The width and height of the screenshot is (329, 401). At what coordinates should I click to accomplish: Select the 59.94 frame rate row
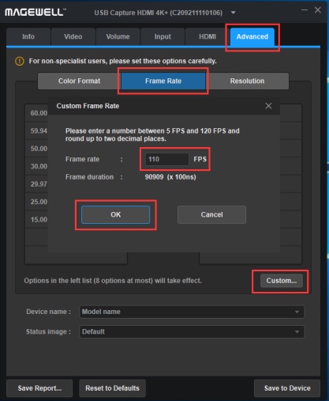coord(37,131)
